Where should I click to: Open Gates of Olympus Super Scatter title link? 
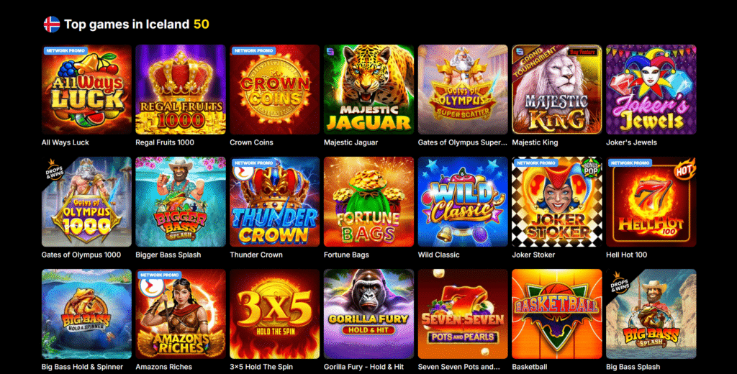point(463,142)
